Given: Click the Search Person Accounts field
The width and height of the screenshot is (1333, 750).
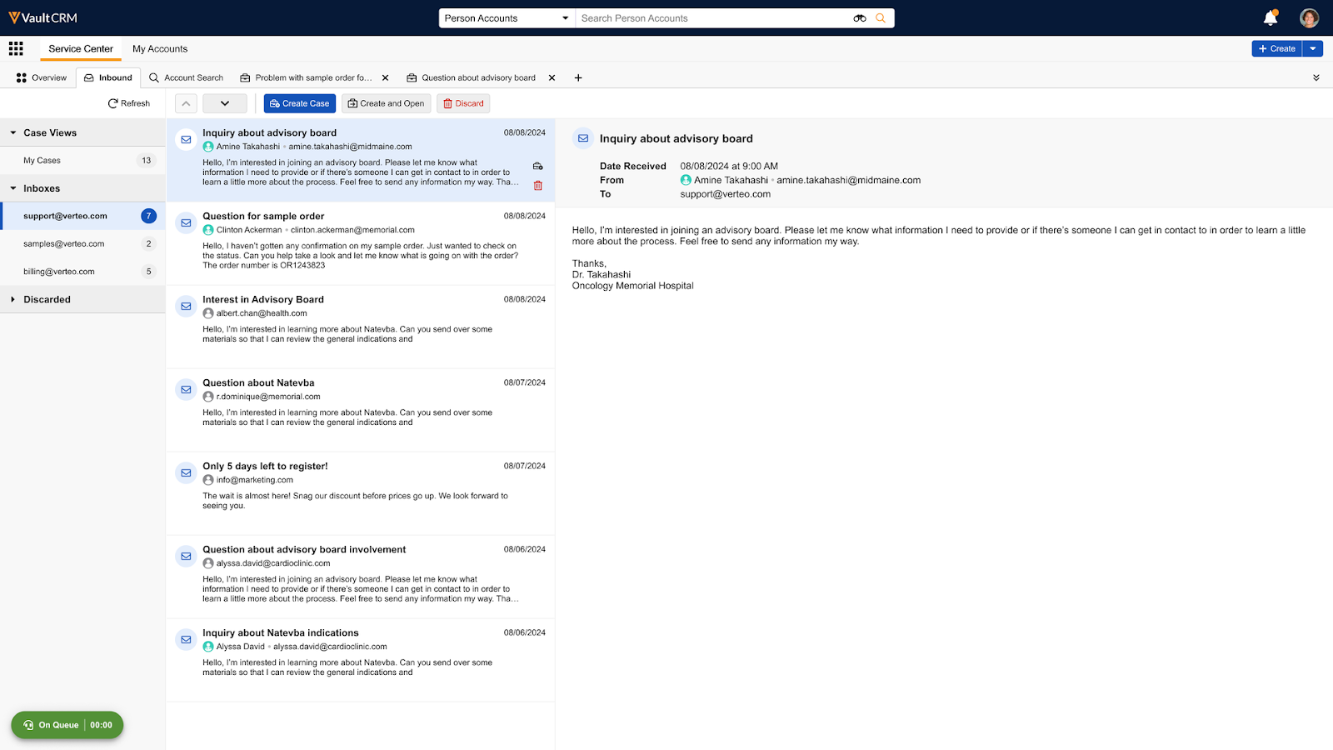Looking at the screenshot, I should (712, 18).
